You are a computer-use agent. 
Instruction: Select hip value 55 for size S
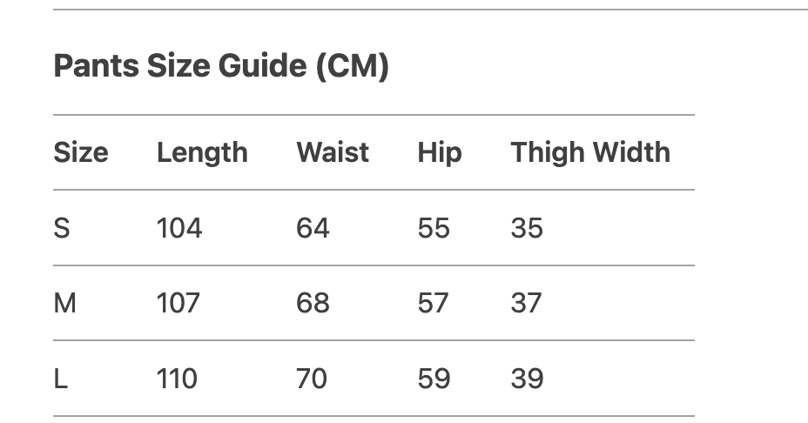pyautogui.click(x=434, y=228)
